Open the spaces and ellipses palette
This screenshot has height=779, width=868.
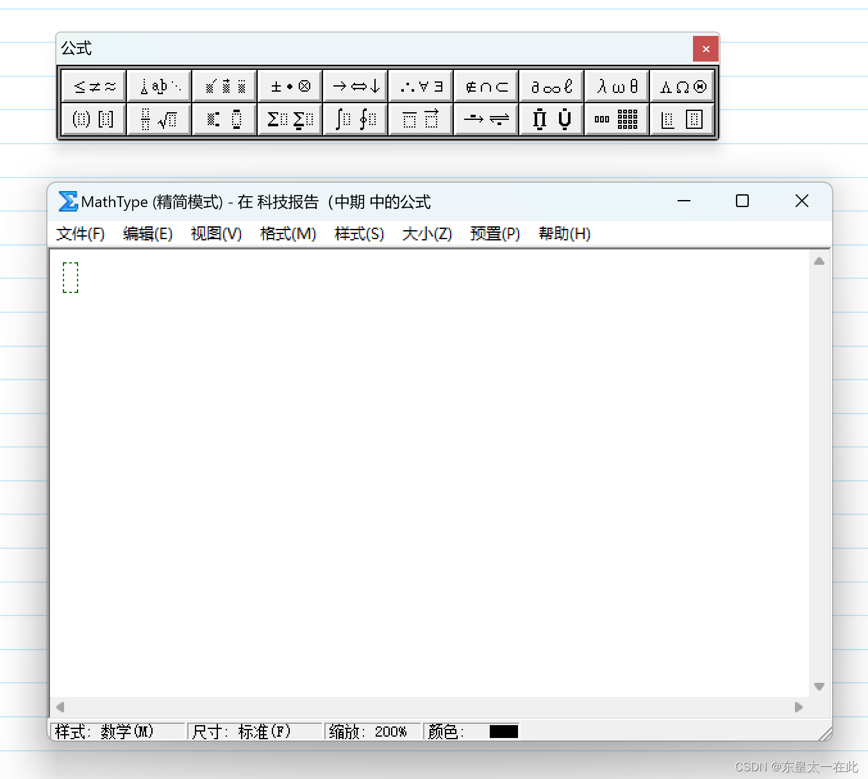tap(160, 86)
